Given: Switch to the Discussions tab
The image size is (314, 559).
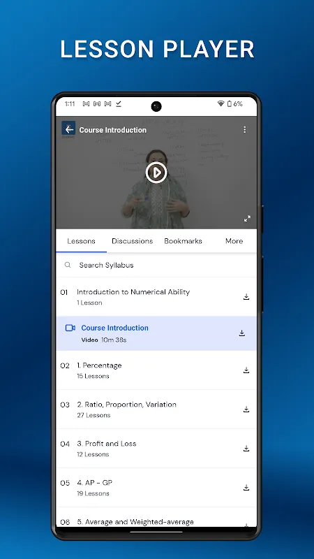Looking at the screenshot, I should click(132, 241).
